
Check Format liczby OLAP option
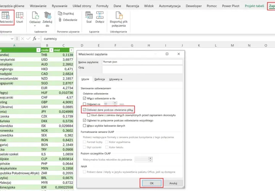point(84,142)
